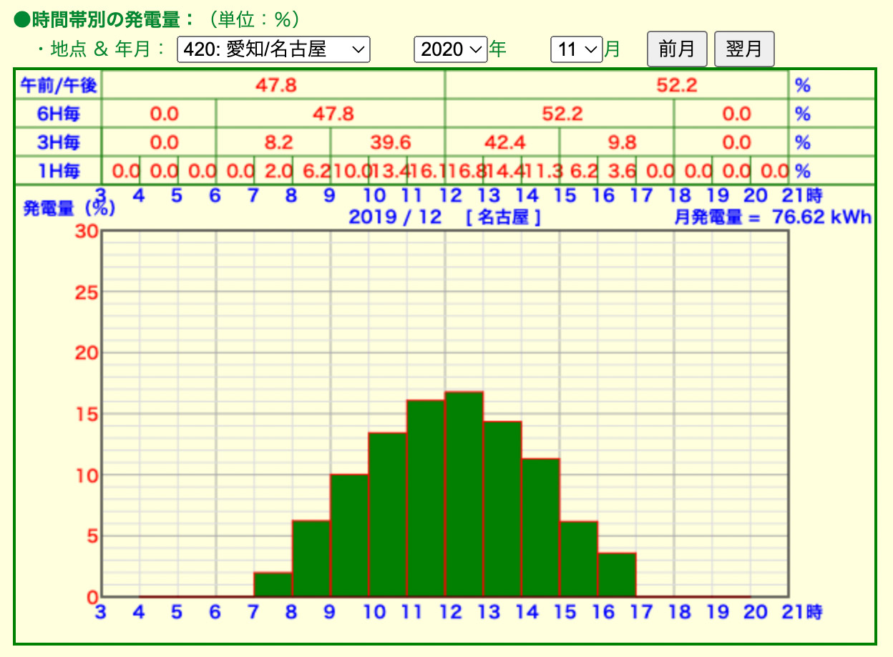Click the chart bar for 16-17時
The width and height of the screenshot is (893, 657).
pos(617,574)
